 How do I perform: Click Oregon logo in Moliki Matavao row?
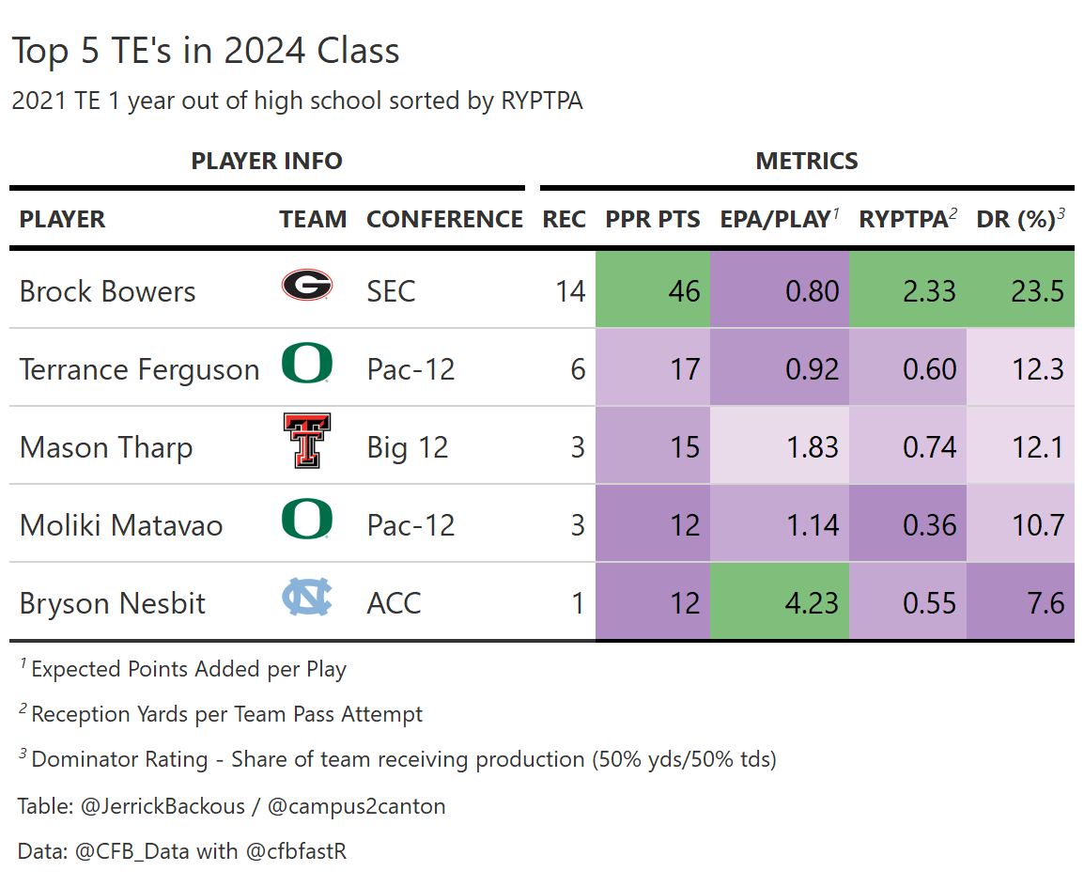pyautogui.click(x=306, y=520)
